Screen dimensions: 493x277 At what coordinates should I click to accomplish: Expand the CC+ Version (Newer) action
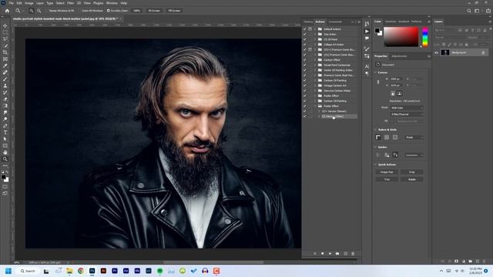pyautogui.click(x=319, y=111)
